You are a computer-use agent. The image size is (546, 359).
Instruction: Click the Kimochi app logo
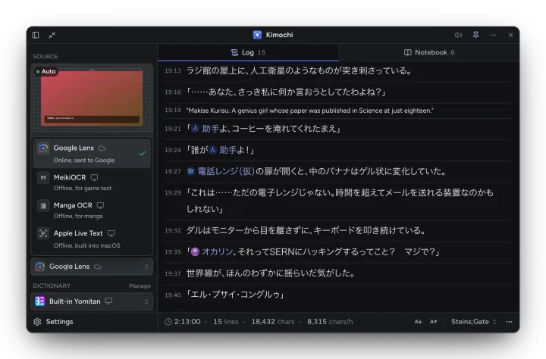257,35
